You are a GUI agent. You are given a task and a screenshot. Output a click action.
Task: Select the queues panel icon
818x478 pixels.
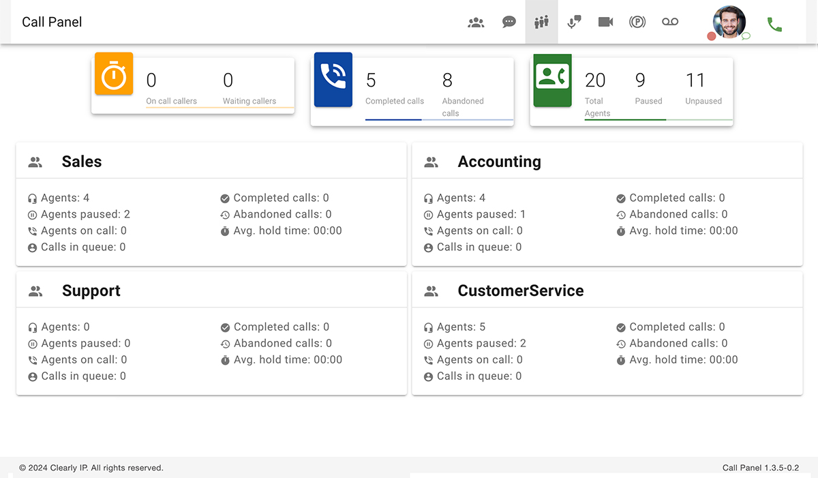(541, 23)
